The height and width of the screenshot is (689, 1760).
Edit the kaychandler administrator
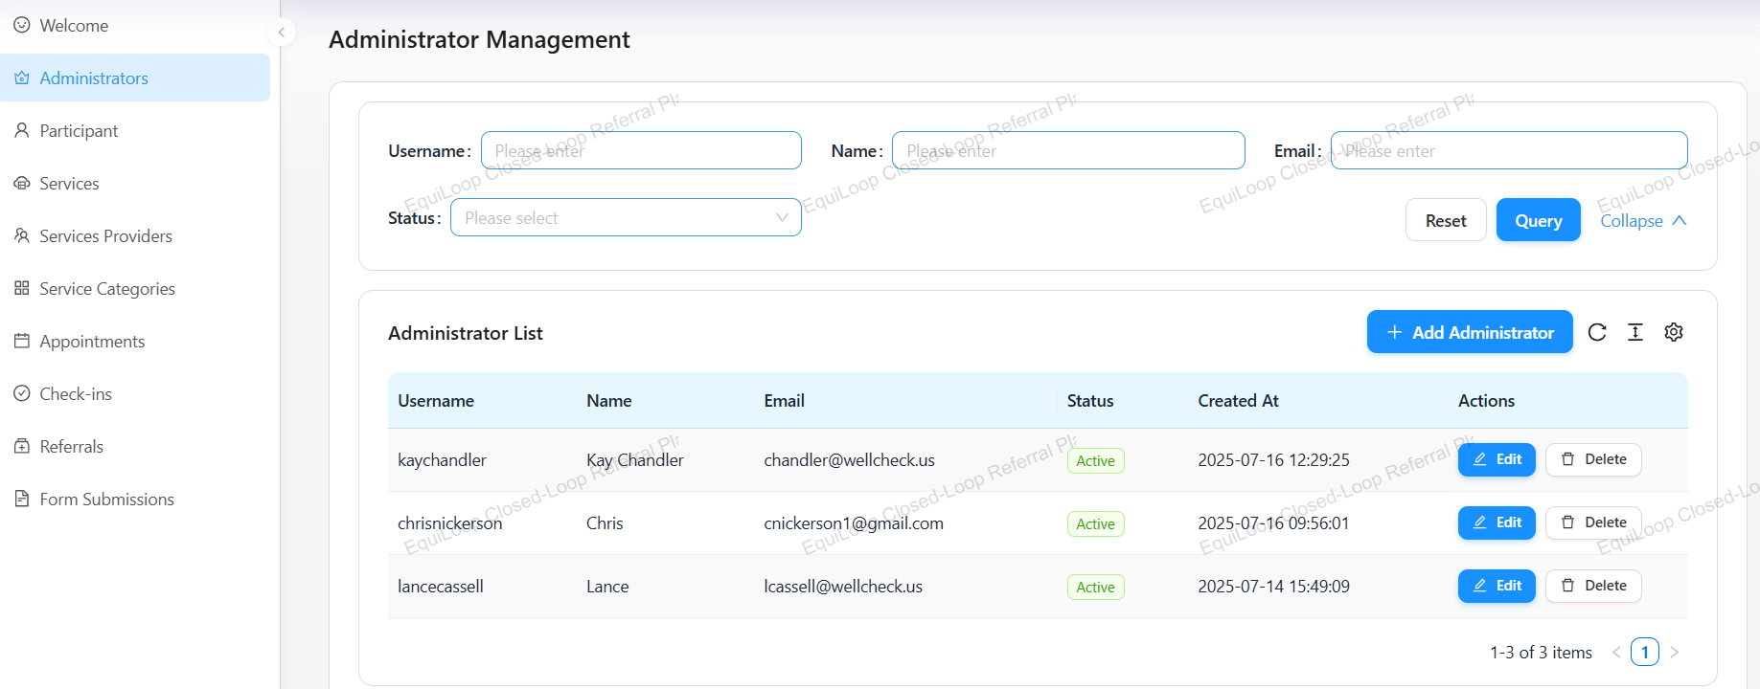click(x=1496, y=459)
